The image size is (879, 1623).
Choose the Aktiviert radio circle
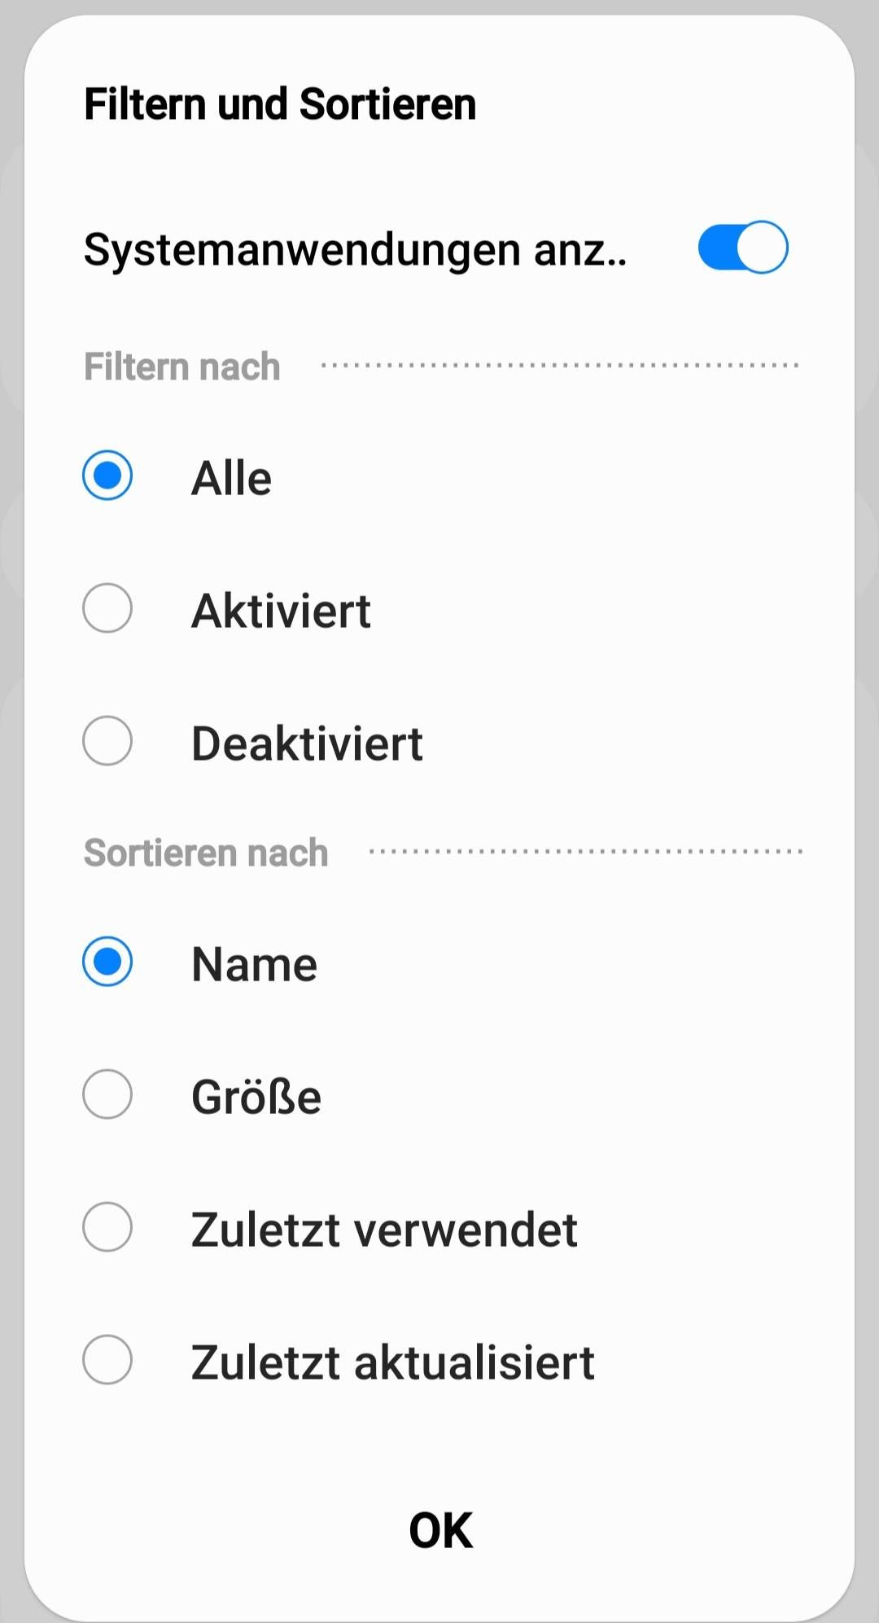(107, 608)
